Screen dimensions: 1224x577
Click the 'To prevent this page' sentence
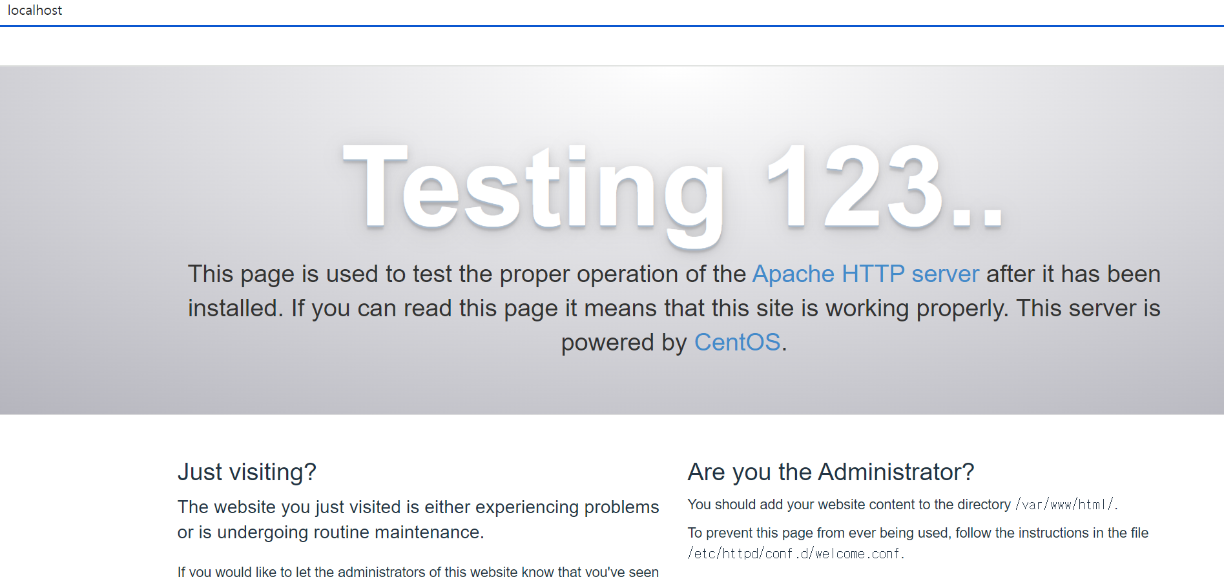tap(918, 543)
